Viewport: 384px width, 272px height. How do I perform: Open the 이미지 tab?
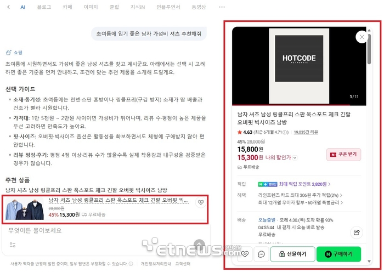pos(91,7)
